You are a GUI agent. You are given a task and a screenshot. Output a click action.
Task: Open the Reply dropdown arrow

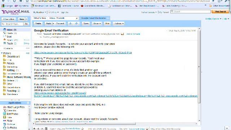click(53, 23)
